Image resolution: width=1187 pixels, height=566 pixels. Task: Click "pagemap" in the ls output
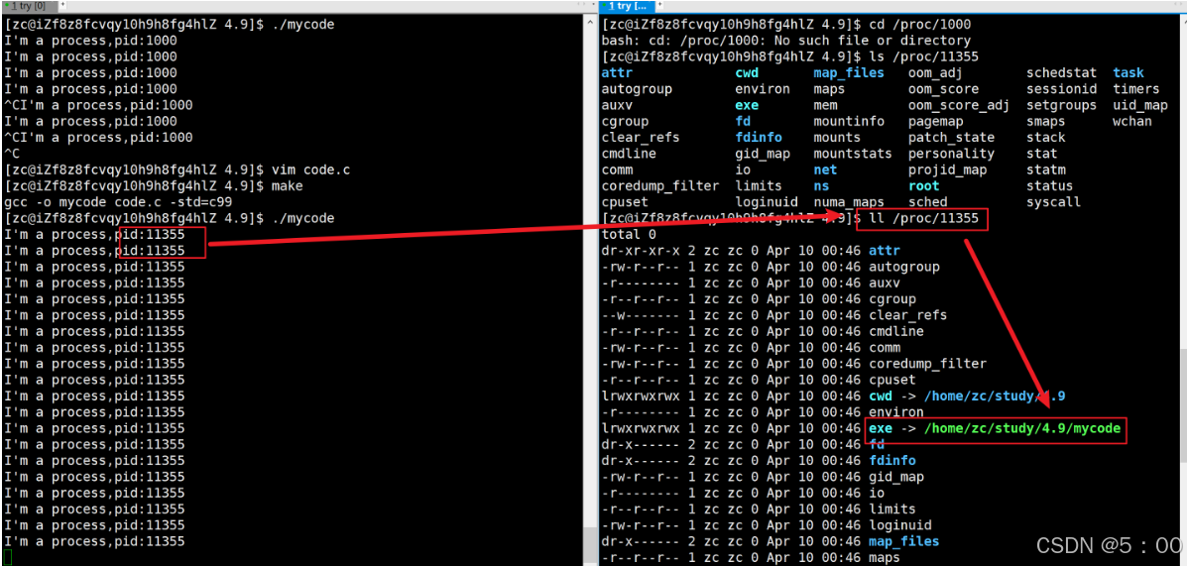pyautogui.click(x=935, y=121)
